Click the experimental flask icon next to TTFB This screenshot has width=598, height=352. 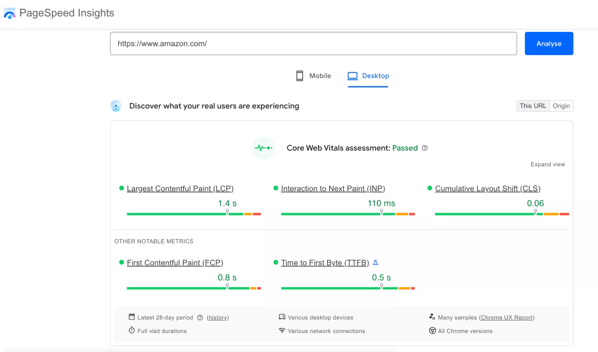click(376, 262)
